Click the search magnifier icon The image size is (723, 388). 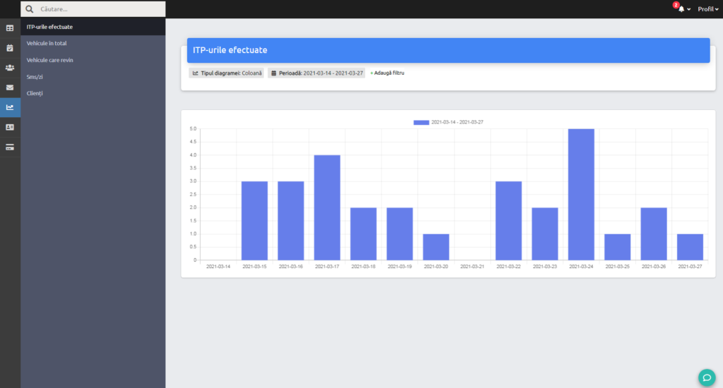pyautogui.click(x=30, y=9)
